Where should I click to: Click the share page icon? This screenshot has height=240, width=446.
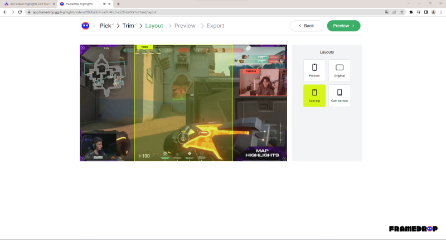tap(394, 12)
